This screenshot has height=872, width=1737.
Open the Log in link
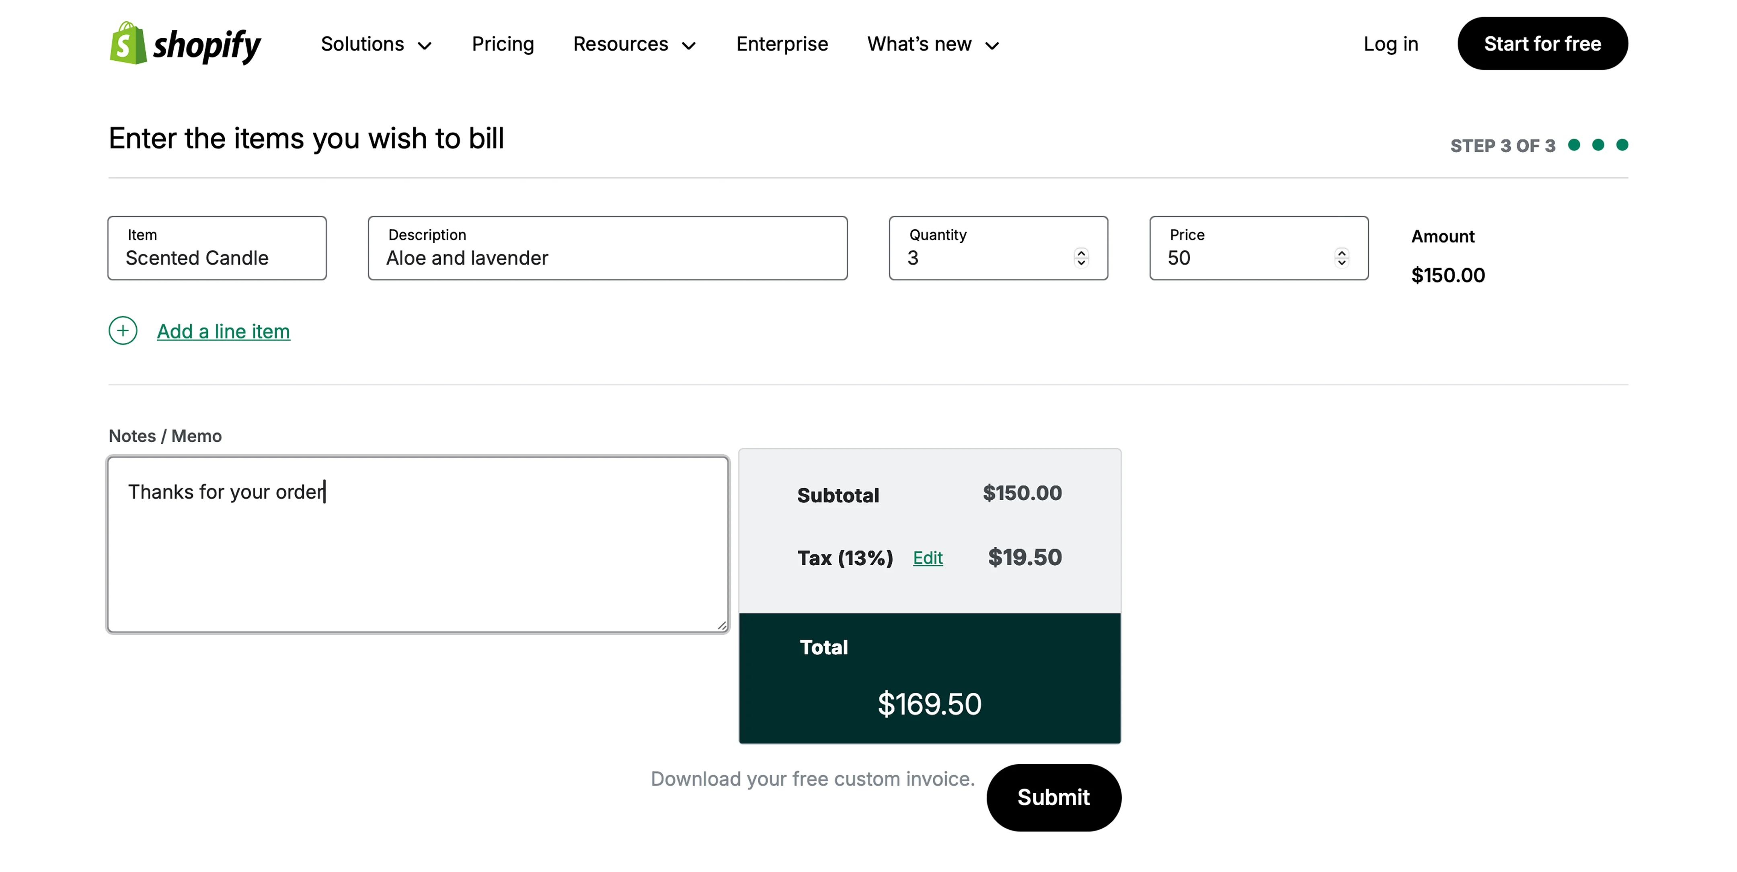1390,45
